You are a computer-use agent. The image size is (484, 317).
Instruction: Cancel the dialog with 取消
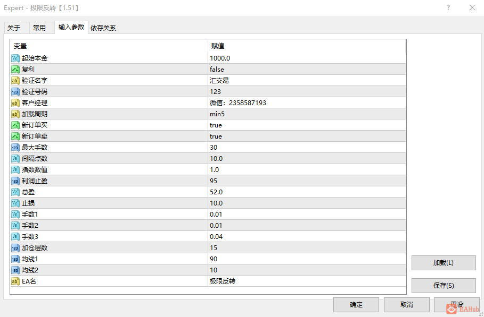click(406, 305)
